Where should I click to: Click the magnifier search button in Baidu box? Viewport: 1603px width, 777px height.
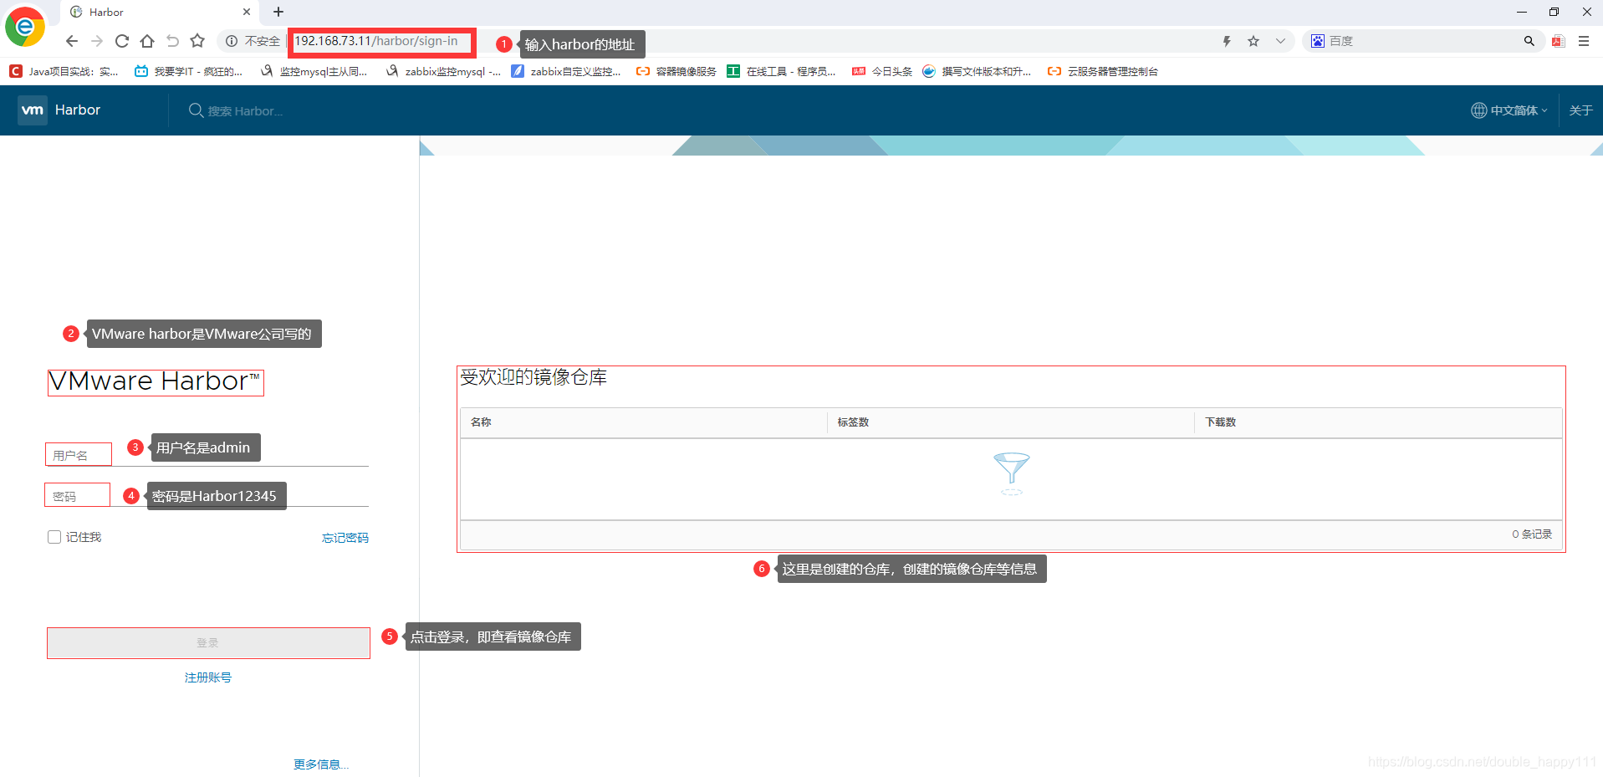1529,41
